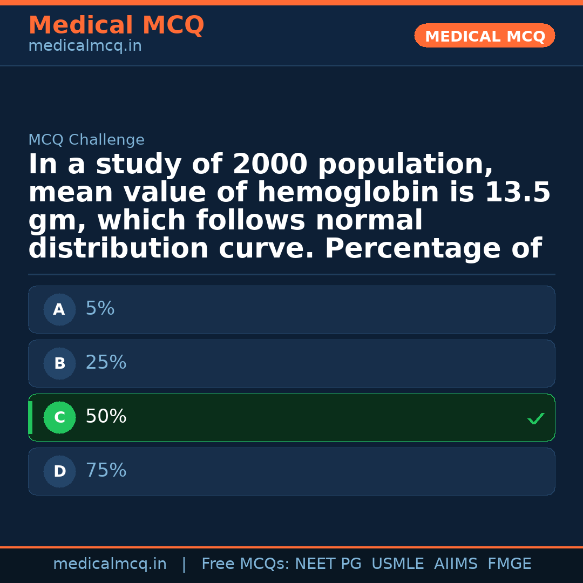Choose the 75% answer text
This screenshot has width=583, height=583.
pos(106,471)
